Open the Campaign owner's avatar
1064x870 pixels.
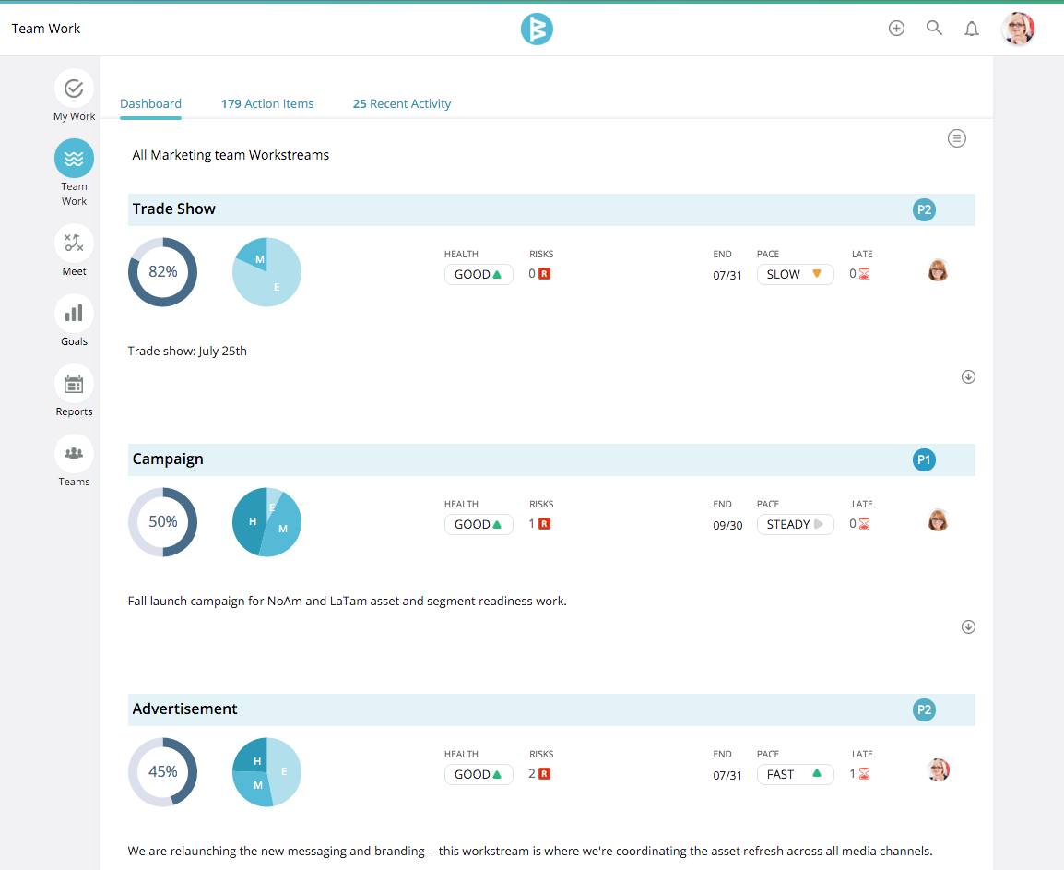tap(938, 520)
